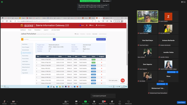Viewport: 187px width, 105px height.
Task: Open File Explorer from the shared taskbar
Action: (x=60, y=87)
